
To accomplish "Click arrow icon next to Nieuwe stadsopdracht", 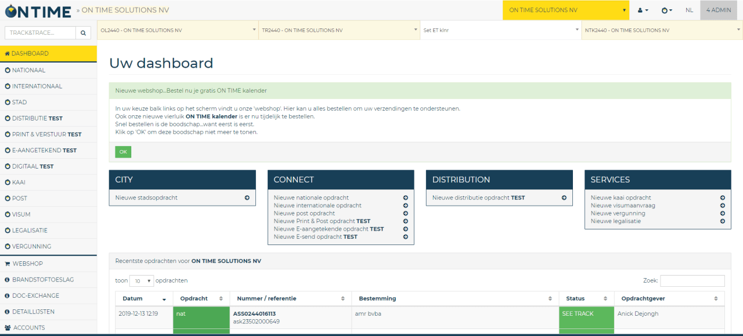I will point(247,198).
